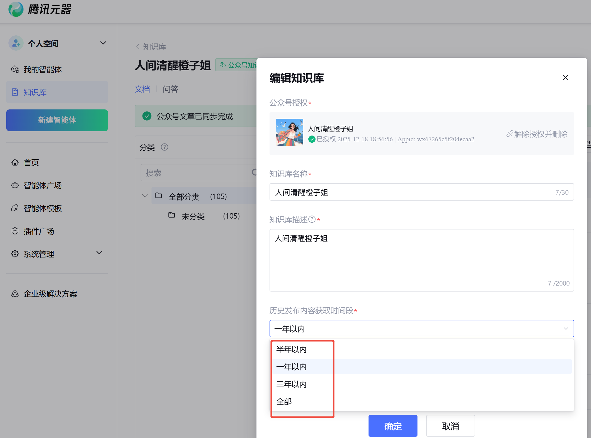The width and height of the screenshot is (591, 438).
Task: Click the official account avatar thumbnail
Action: click(x=289, y=132)
